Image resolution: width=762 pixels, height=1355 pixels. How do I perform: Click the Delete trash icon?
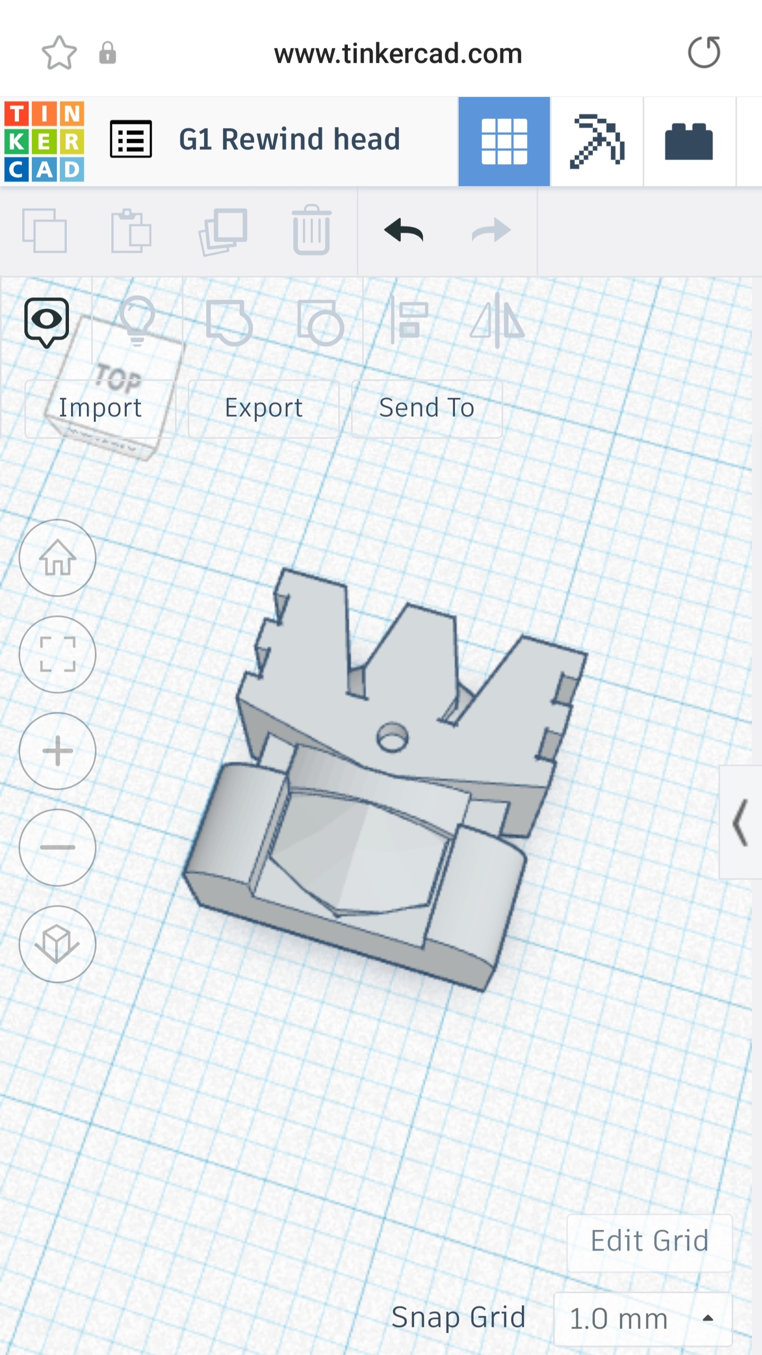[312, 230]
